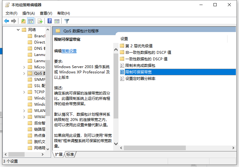Click the 策略设置 link
Screen dimensions: 239x167
point(69,51)
